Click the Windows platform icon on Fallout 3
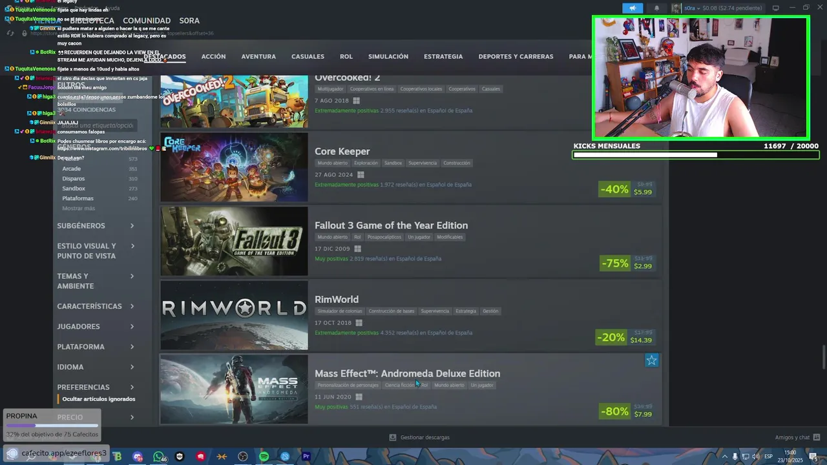Image resolution: width=827 pixels, height=465 pixels. pyautogui.click(x=357, y=249)
